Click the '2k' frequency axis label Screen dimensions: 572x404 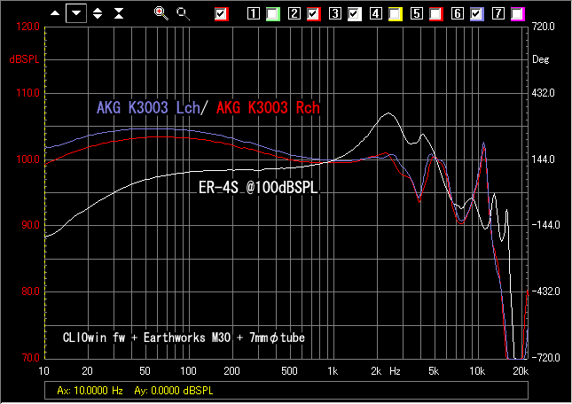[x=376, y=371]
